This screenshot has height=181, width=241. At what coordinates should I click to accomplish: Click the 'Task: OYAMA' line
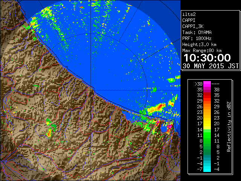point(197,32)
